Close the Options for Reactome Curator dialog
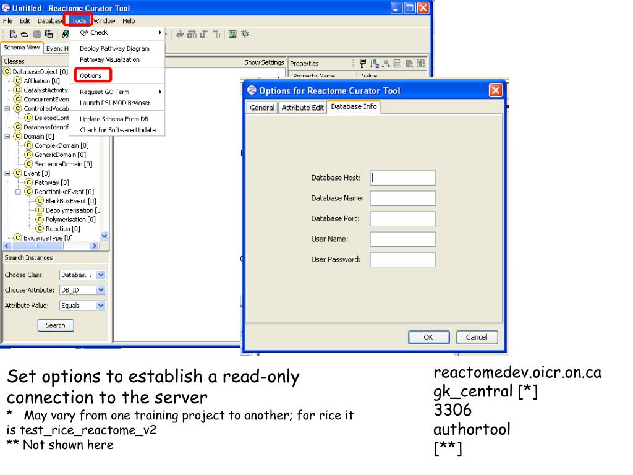The height and width of the screenshot is (475, 633). (x=496, y=90)
